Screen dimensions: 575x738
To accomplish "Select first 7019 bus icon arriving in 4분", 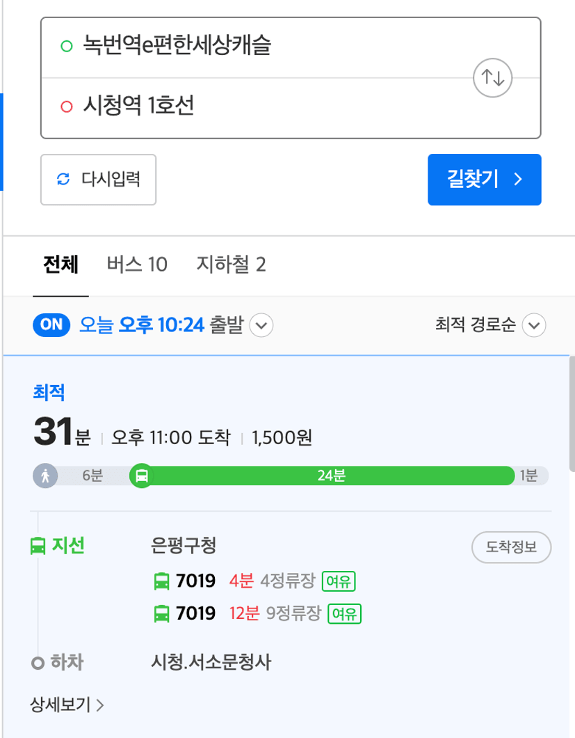I will 162,581.
